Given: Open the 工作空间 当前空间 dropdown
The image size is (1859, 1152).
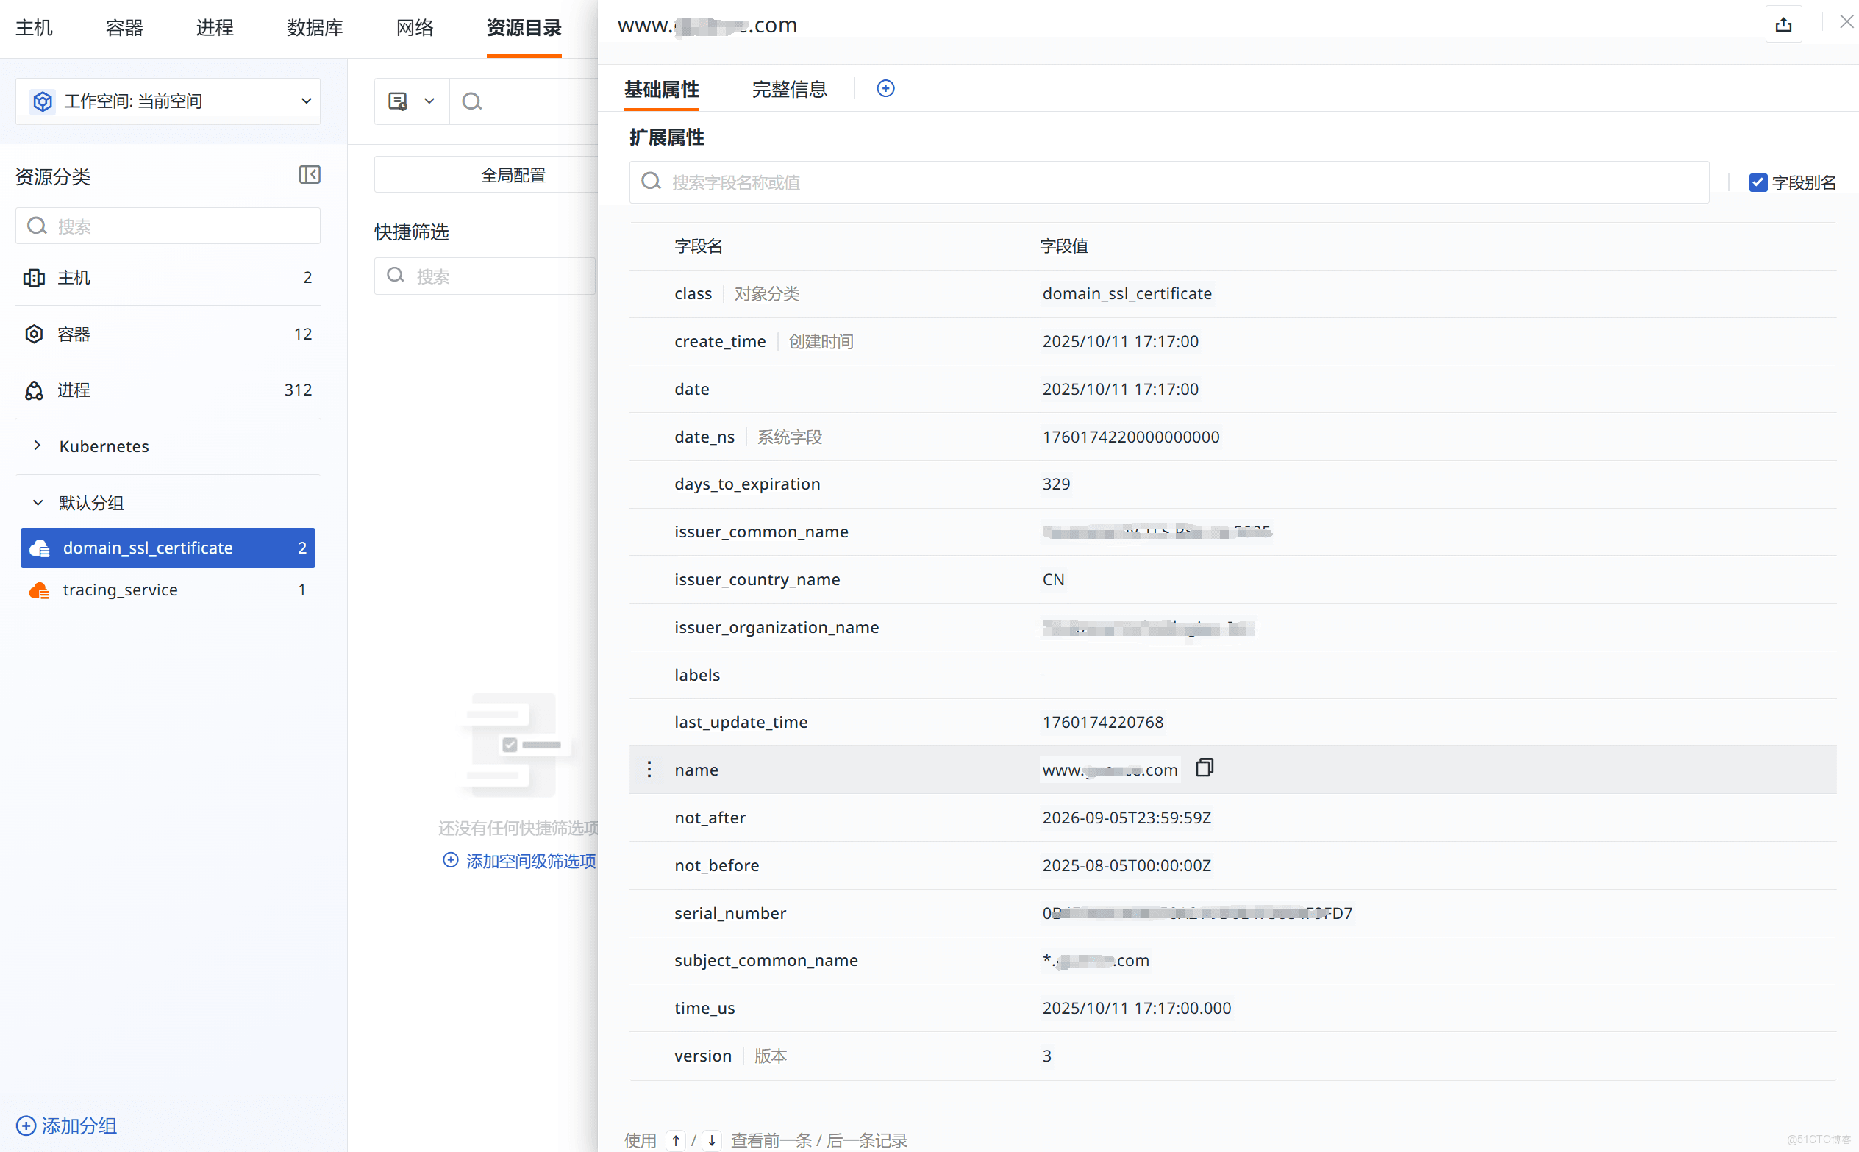Looking at the screenshot, I should [x=168, y=101].
